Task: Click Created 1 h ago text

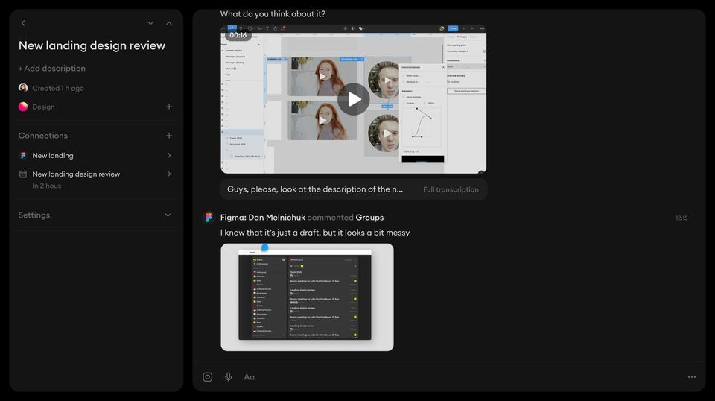Action: click(58, 88)
